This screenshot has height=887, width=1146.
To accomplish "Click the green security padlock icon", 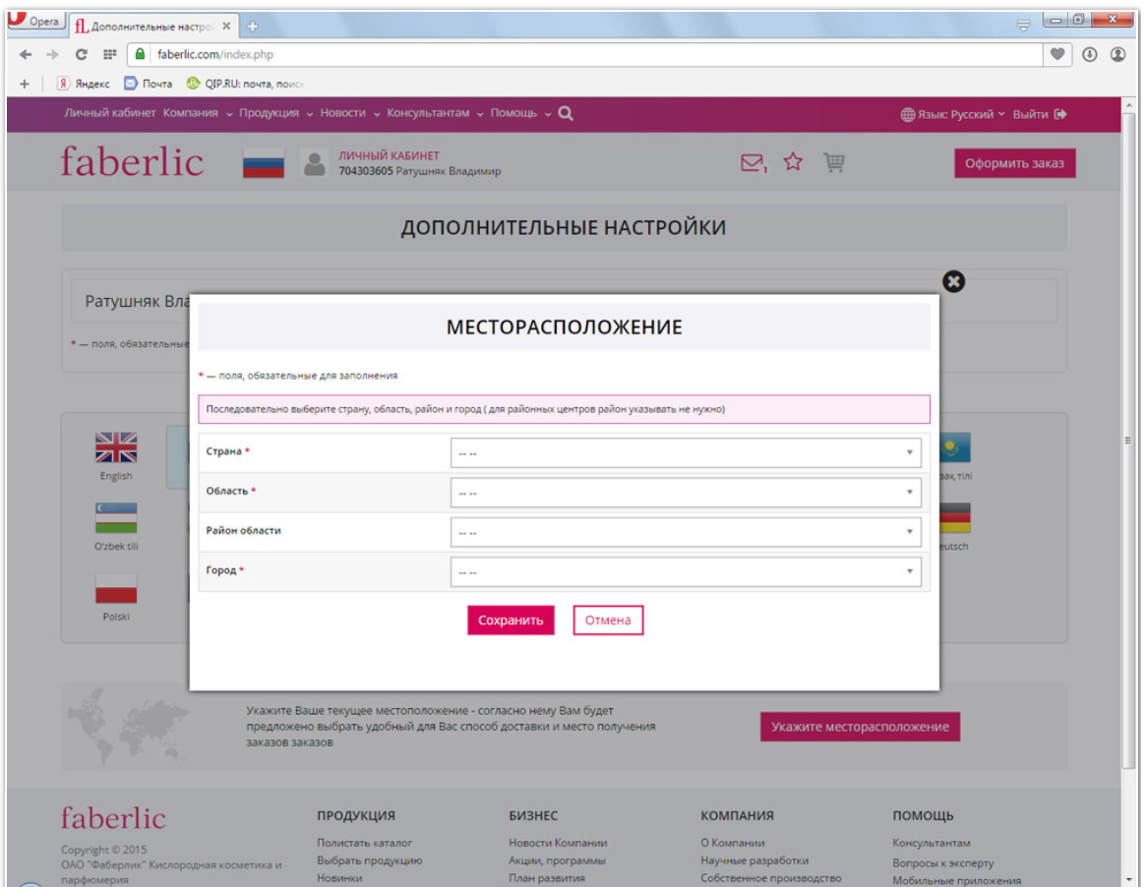I will 141,54.
